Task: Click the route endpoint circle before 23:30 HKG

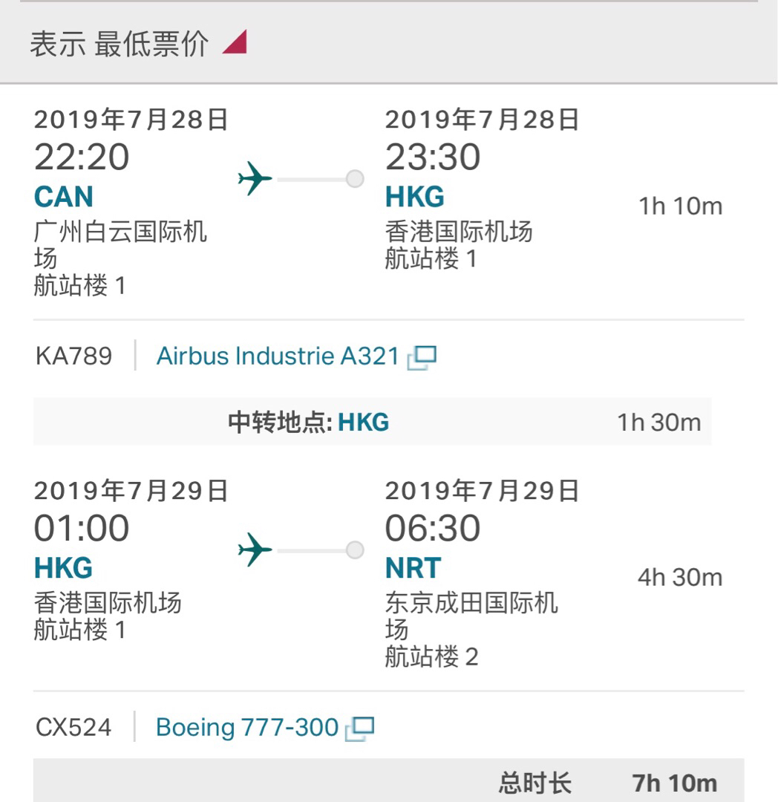Action: [x=356, y=179]
